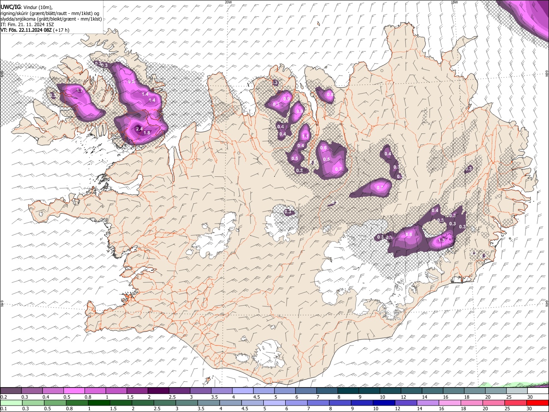Select the darkest purple swatch between 2 and 2.5
Screen dimensions: 549x412
click(x=158, y=391)
